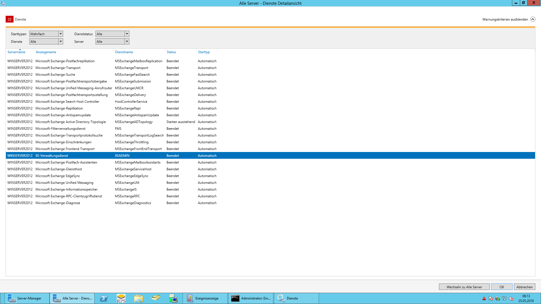Switch to the Administrator command prompt window
Viewport: 541px width, 304px height.
click(250, 298)
